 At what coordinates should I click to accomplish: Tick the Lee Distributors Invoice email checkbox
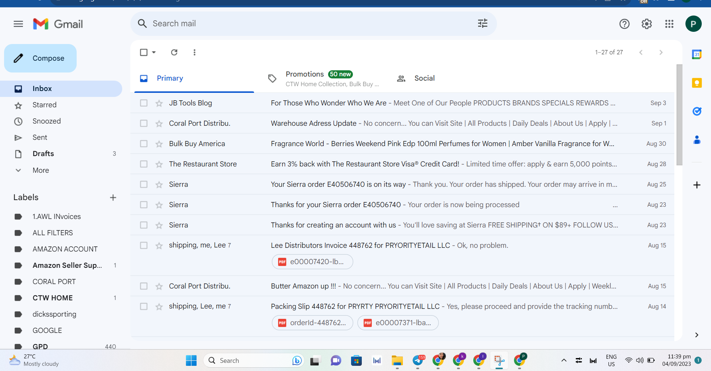tap(144, 246)
